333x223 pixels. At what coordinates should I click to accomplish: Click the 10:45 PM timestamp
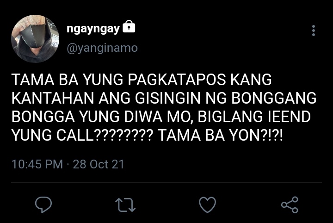37,164
